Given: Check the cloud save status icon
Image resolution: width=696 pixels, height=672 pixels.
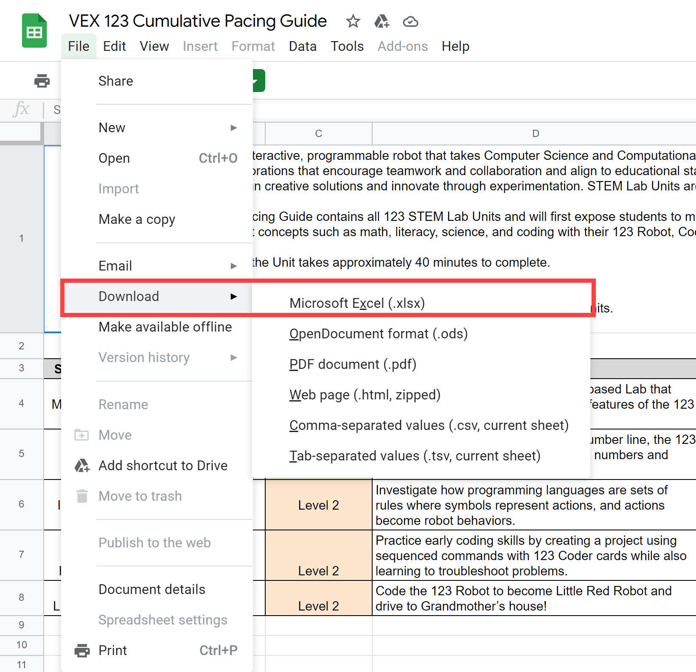Looking at the screenshot, I should [410, 22].
